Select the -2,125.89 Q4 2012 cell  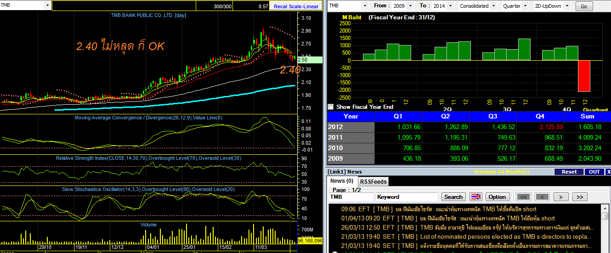(540, 127)
